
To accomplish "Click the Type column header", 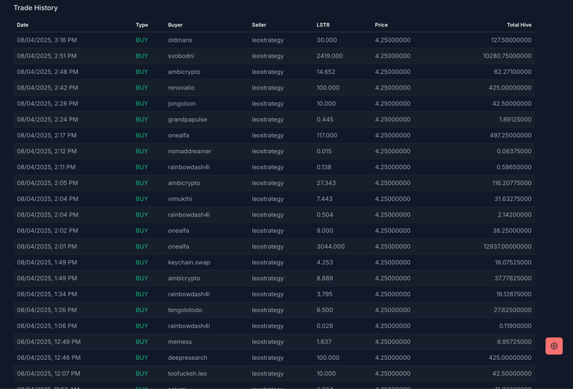I will pos(142,25).
